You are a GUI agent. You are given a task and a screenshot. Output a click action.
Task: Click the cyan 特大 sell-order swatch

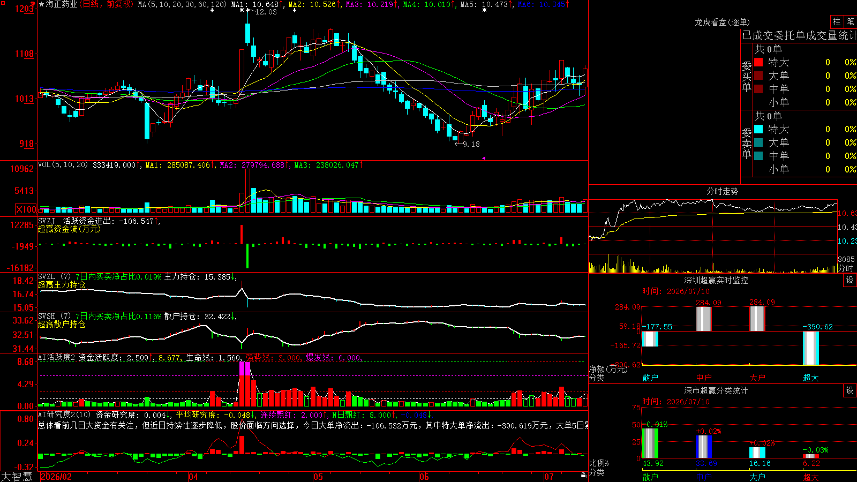(x=758, y=129)
